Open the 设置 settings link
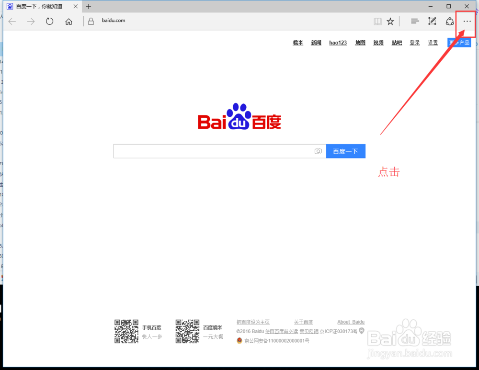Viewport: 479px width, 370px height. click(x=433, y=43)
